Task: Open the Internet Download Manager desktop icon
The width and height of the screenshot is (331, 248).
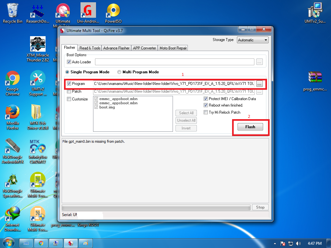Action: point(13,219)
